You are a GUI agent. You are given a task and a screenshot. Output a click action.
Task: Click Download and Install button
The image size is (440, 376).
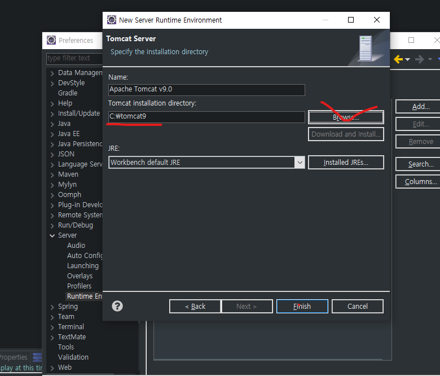coord(346,134)
